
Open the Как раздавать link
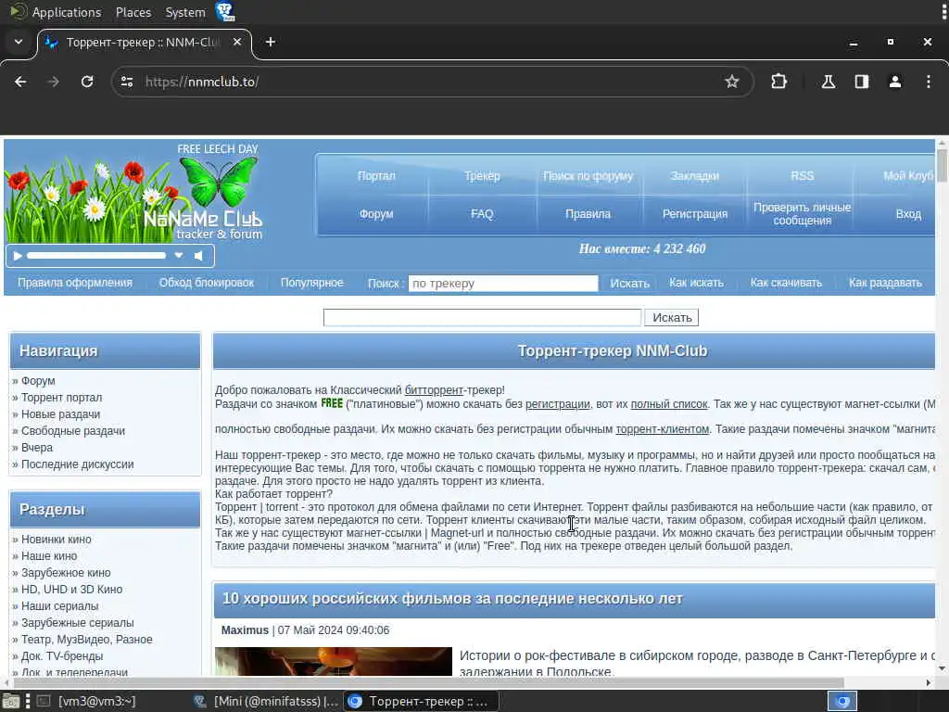pyautogui.click(x=885, y=283)
